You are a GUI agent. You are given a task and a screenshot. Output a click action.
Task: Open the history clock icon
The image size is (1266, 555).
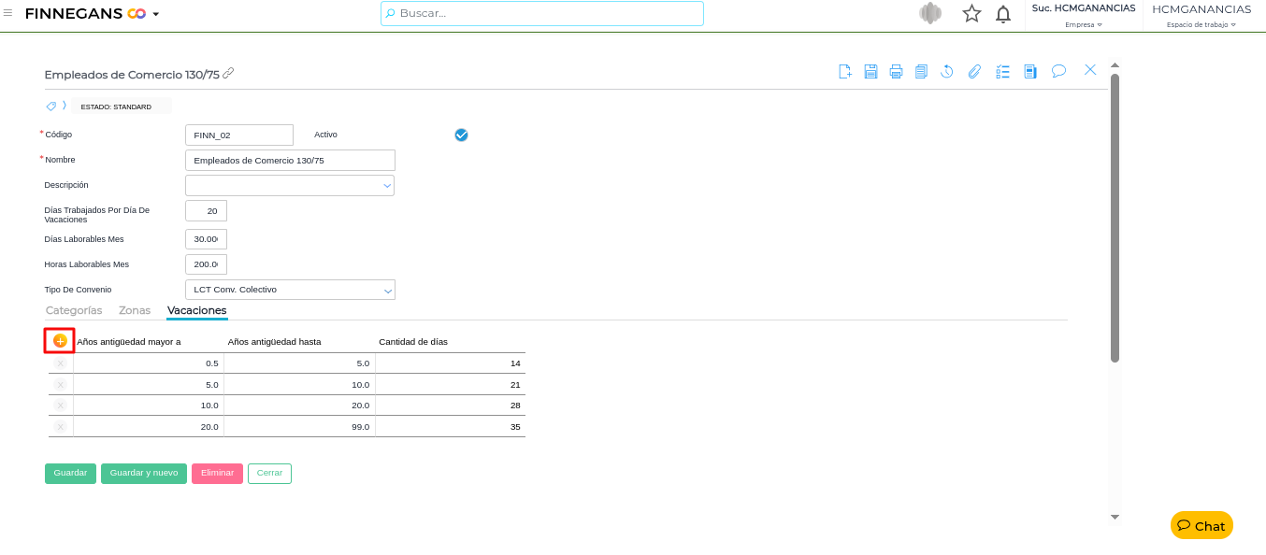tap(946, 71)
